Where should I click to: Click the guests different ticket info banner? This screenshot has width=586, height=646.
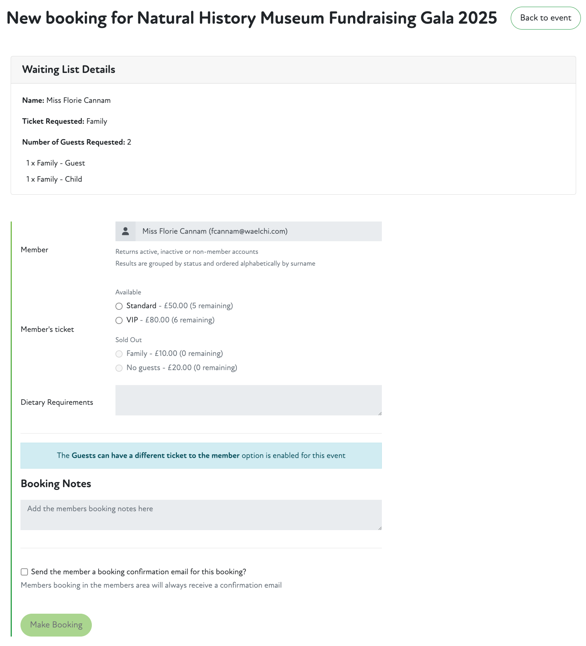pos(201,456)
